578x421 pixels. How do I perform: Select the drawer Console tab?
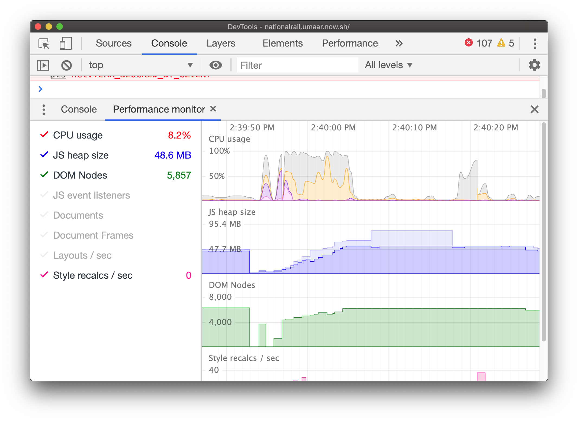click(79, 109)
